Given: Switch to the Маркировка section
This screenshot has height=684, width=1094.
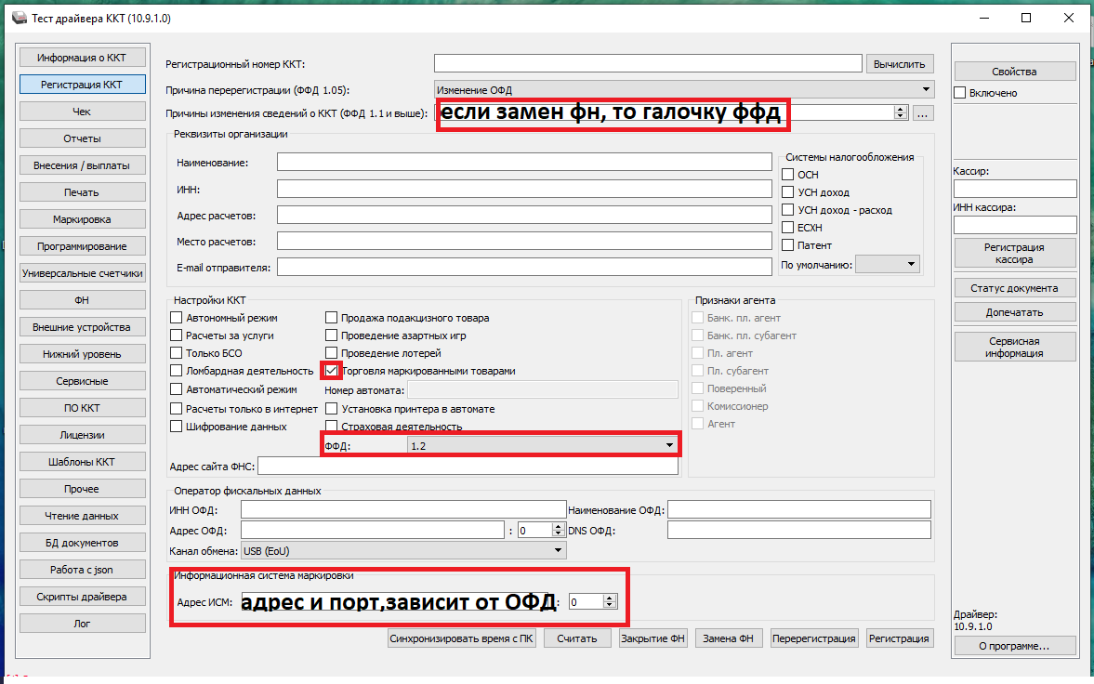Looking at the screenshot, I should click(x=81, y=218).
